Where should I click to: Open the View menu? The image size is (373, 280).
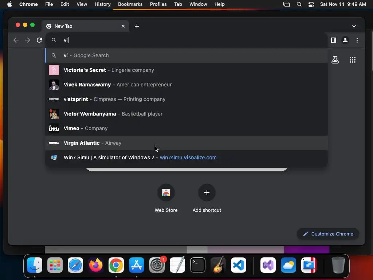(82, 4)
